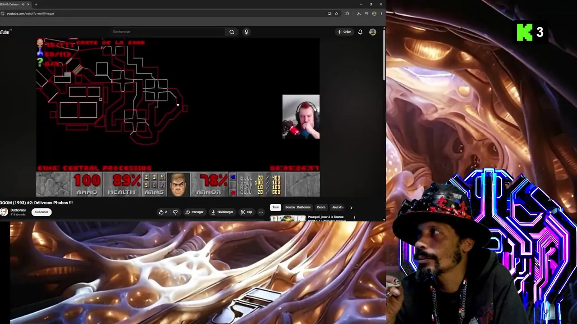Select the Doom filter chip
Viewport: 577px width, 324px height.
(321, 207)
